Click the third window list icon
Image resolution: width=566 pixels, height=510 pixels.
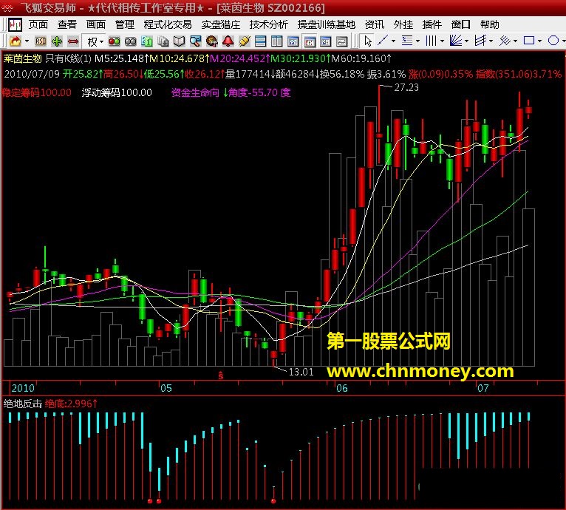[326, 41]
